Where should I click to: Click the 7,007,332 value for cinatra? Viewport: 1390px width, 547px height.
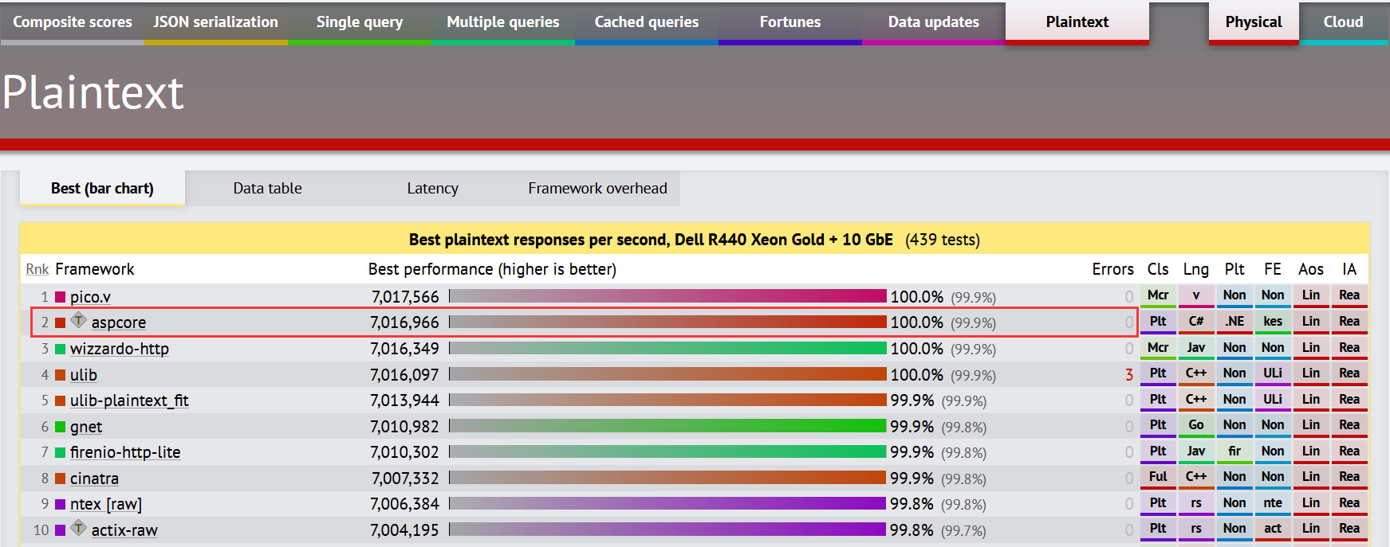pyautogui.click(x=405, y=479)
